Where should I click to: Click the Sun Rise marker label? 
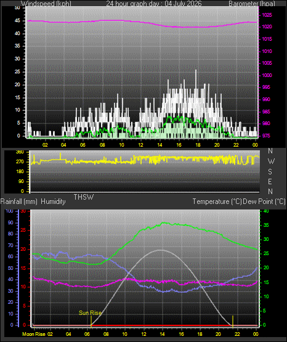tap(90, 313)
